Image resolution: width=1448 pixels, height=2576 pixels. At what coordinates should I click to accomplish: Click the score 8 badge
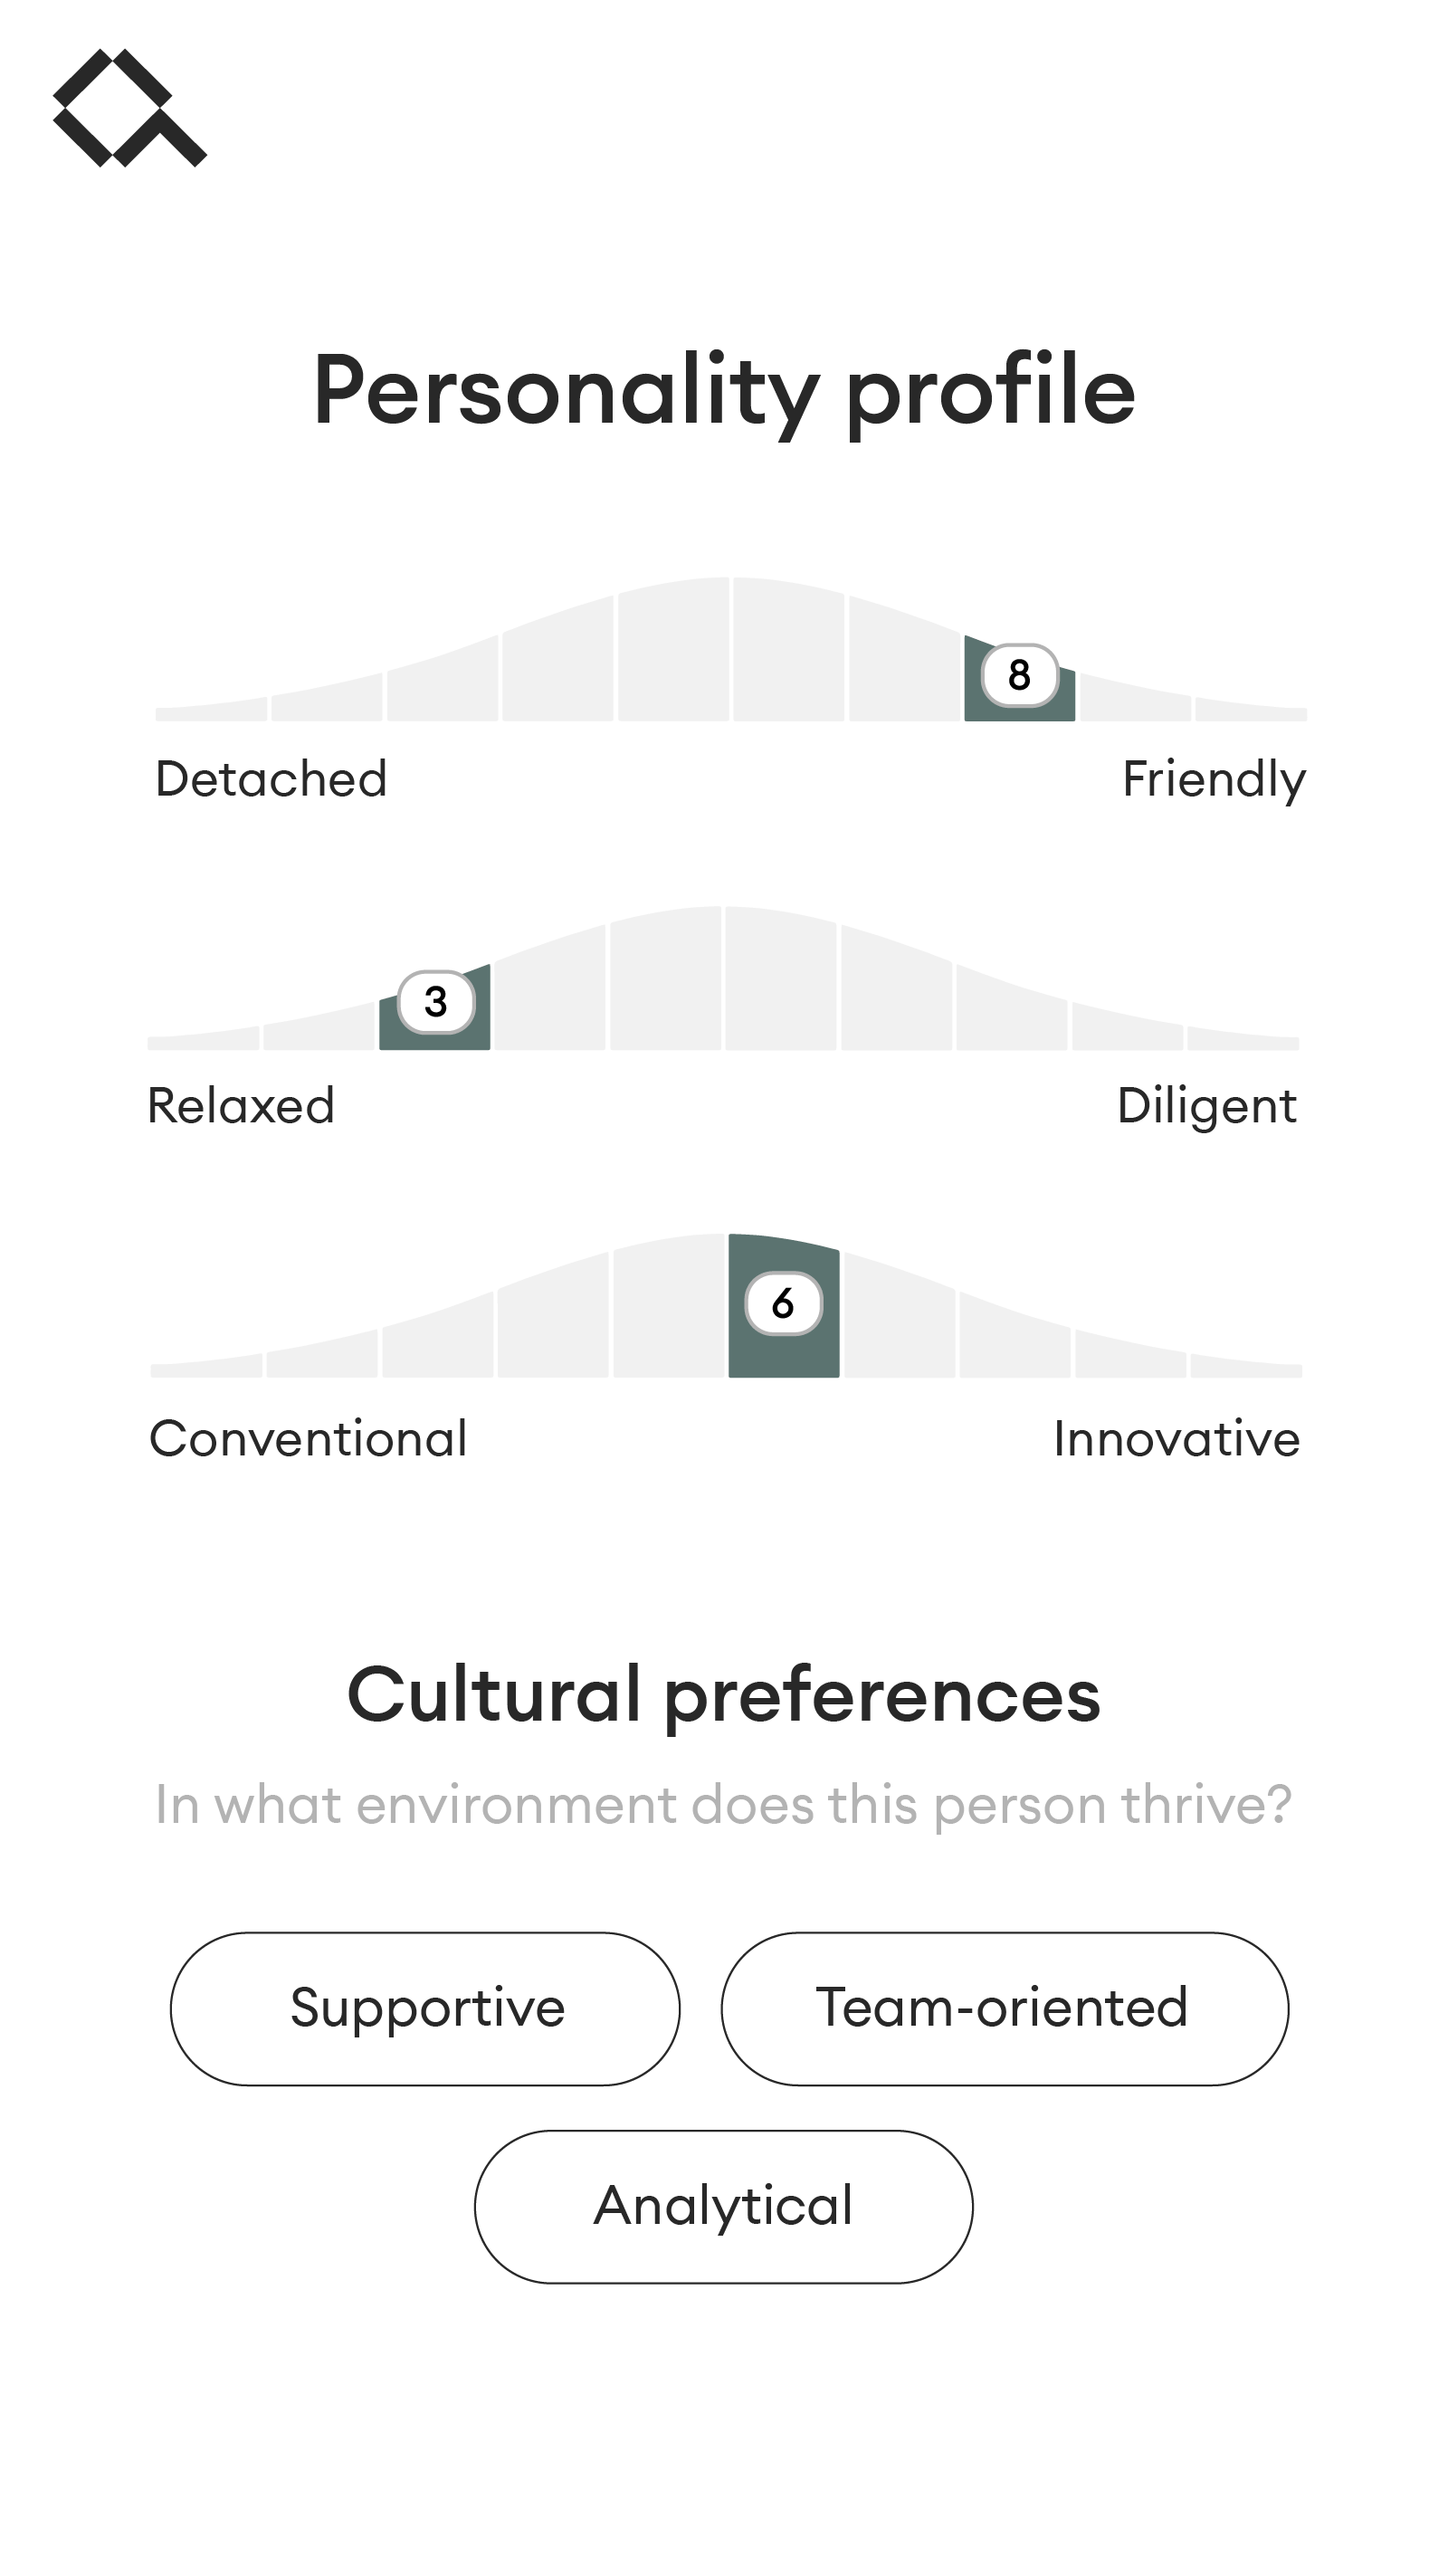1019,675
